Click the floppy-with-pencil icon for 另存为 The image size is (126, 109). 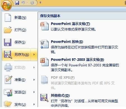coord(8,55)
